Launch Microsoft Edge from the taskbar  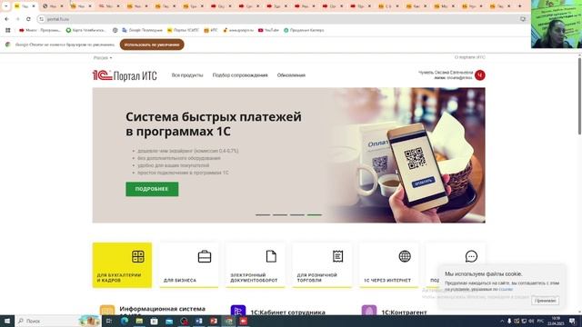125,321
